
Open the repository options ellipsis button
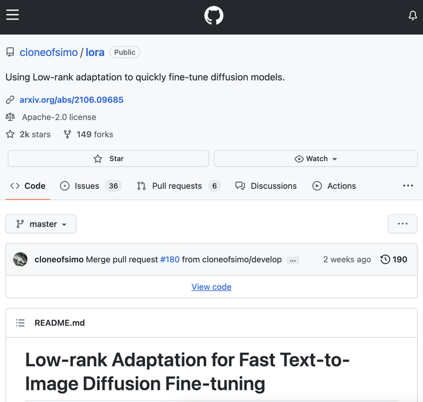pos(402,224)
